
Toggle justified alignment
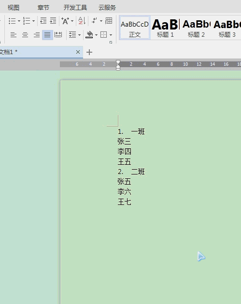click(x=47, y=35)
